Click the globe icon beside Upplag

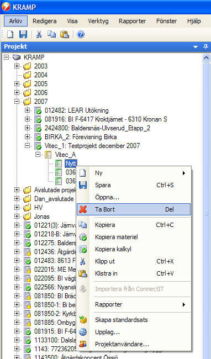click(x=83, y=332)
